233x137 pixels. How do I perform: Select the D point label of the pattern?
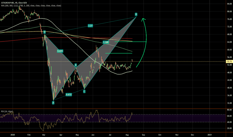coord(136,14)
